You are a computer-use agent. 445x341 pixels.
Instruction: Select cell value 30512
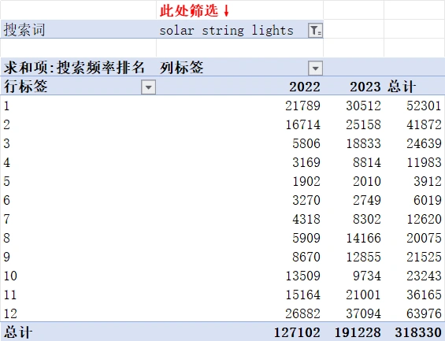(363, 106)
